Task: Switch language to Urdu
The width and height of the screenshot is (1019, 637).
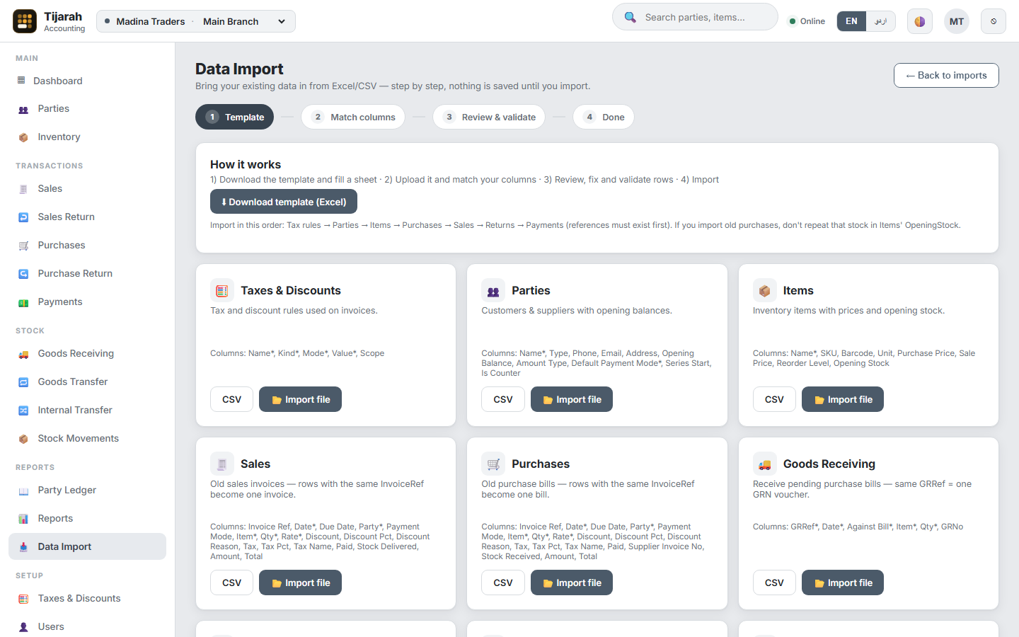Action: [x=881, y=21]
